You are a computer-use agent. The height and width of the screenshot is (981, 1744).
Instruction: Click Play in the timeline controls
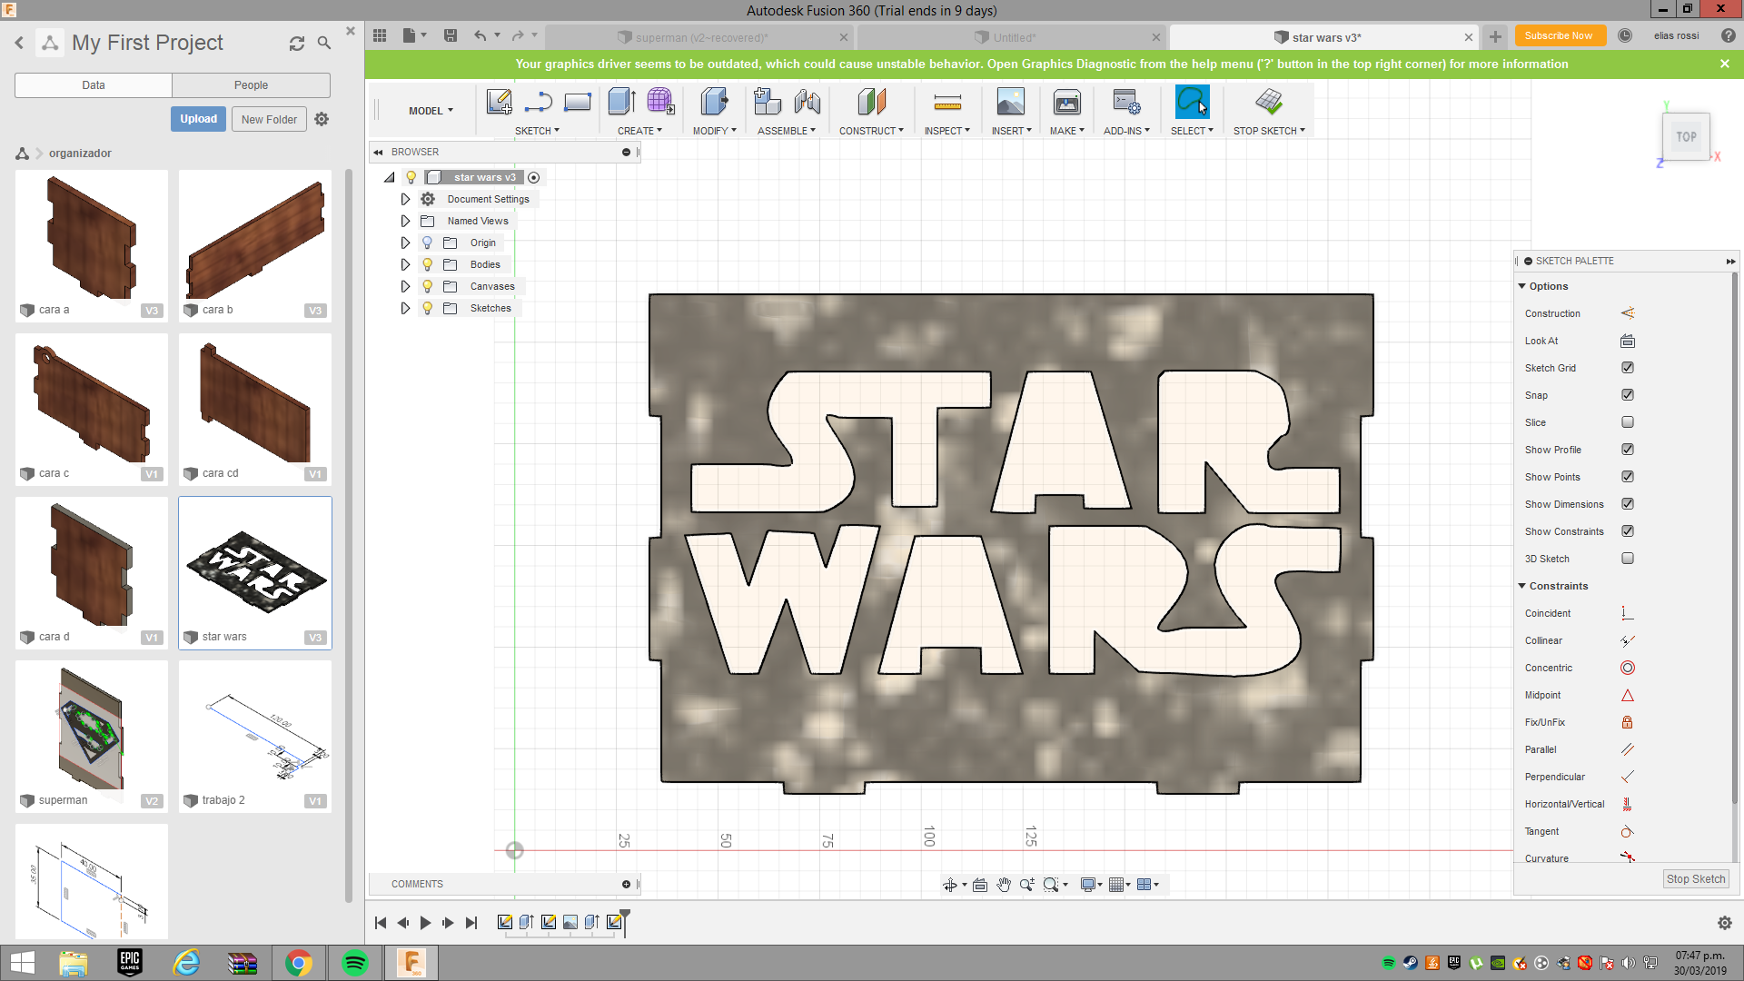pyautogui.click(x=425, y=923)
